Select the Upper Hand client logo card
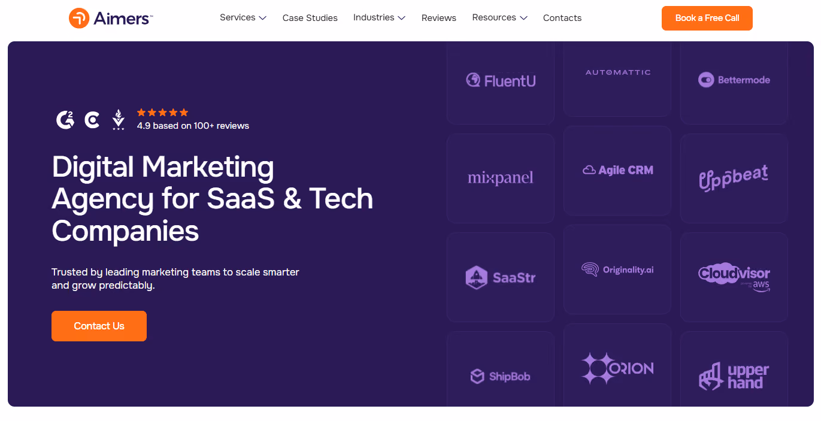This screenshot has width=821, height=421. (734, 369)
